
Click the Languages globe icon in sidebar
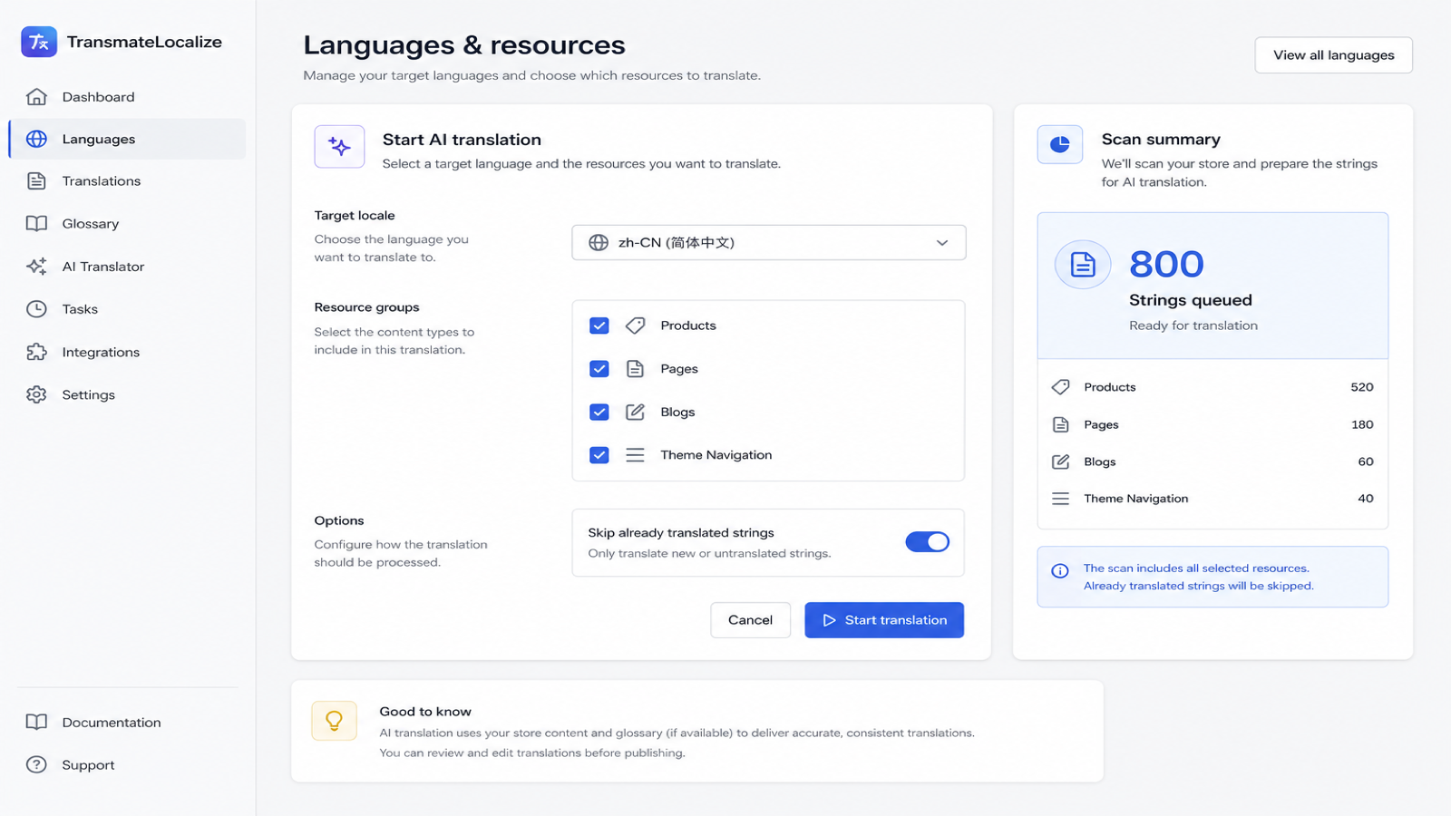pos(36,139)
